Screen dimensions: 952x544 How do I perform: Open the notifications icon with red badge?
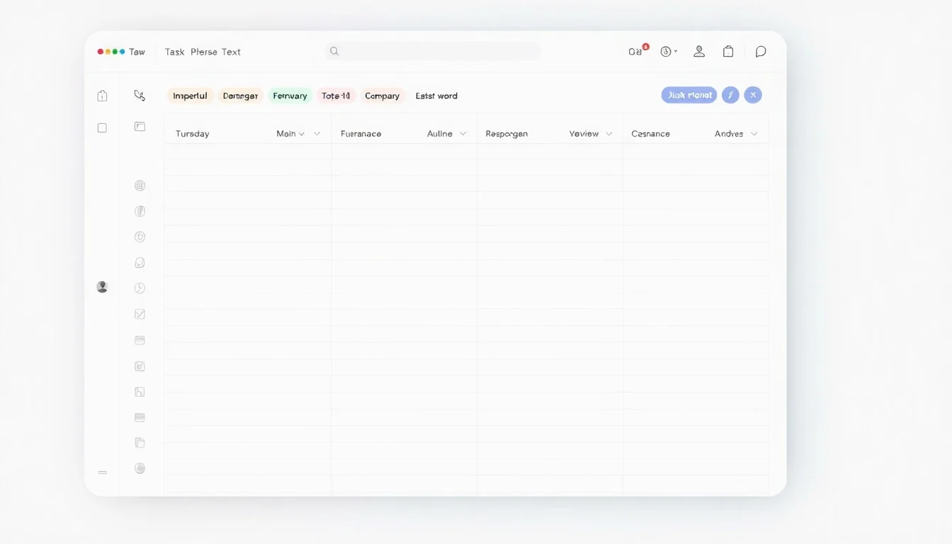pyautogui.click(x=638, y=51)
